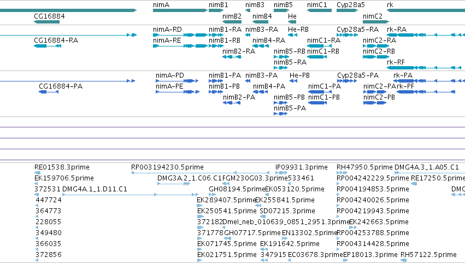Click the rk-RF transcript label
The height and width of the screenshot is (263, 465).
coord(396,62)
